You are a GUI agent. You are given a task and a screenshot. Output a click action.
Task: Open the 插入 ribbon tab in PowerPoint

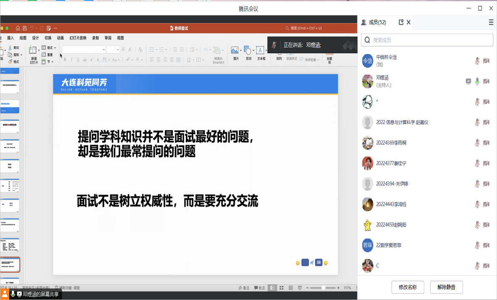coord(11,38)
